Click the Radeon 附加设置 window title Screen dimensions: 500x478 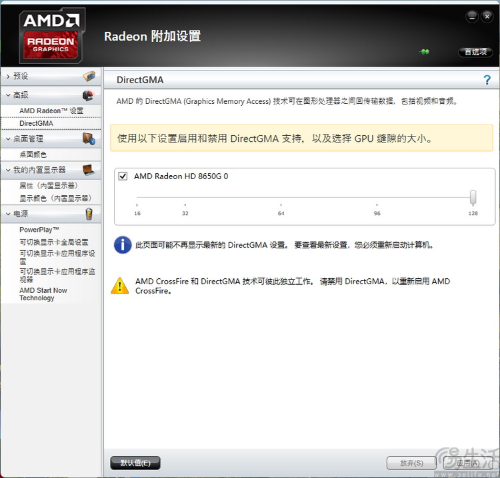[152, 36]
